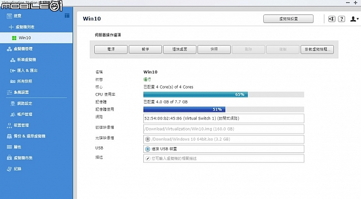This screenshot has width=361, height=199.
Task: Collapse the sidebar with the panel layout icon
Action: [67, 15]
